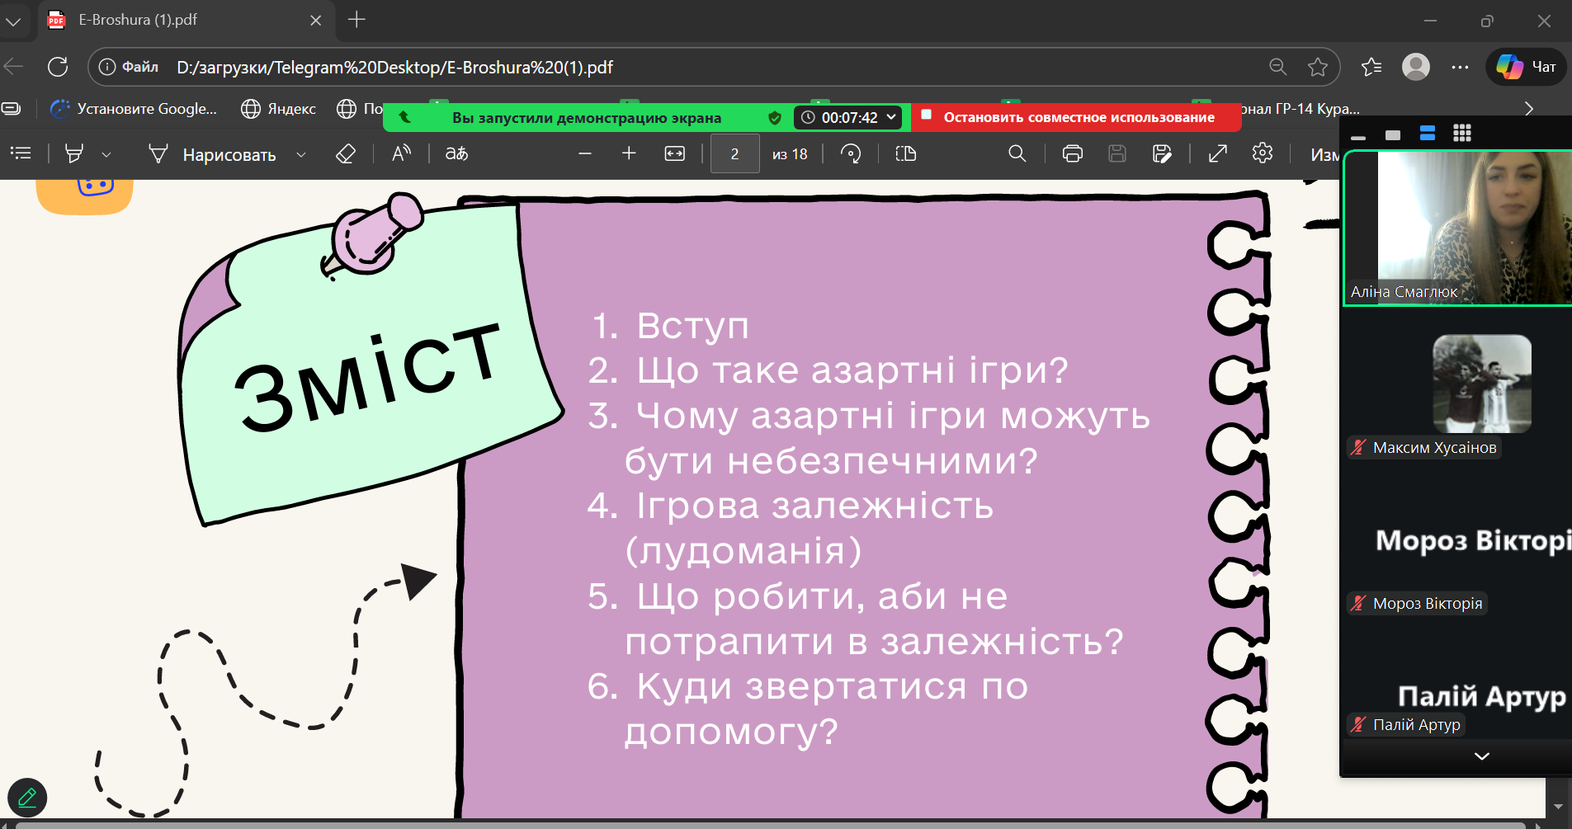
Task: Rotate the PDF page
Action: [x=851, y=154]
